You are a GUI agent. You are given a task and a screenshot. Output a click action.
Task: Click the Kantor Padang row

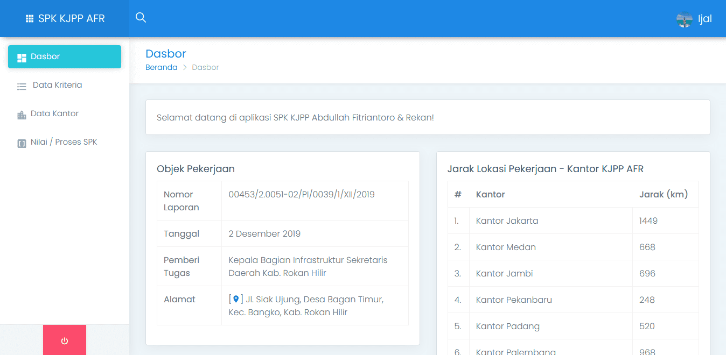(x=573, y=326)
